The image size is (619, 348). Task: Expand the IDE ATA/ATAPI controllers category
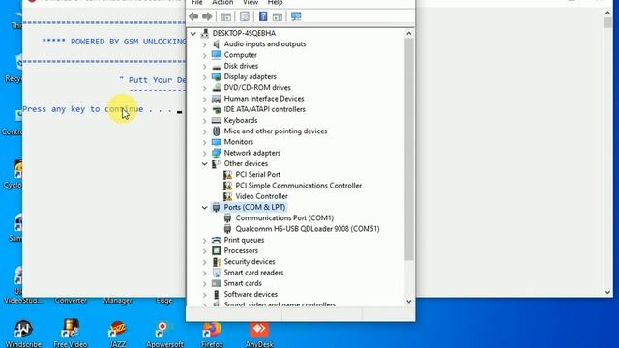[x=204, y=109]
